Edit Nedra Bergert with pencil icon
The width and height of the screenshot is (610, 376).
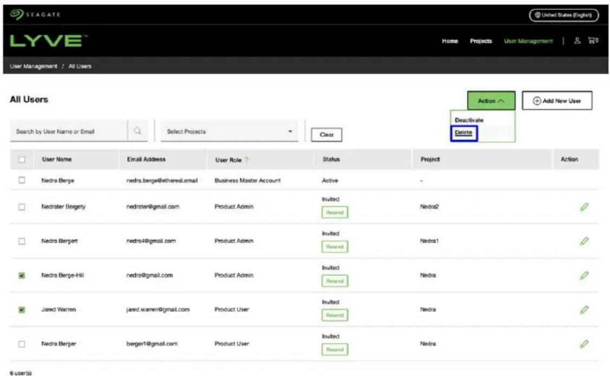tap(584, 241)
